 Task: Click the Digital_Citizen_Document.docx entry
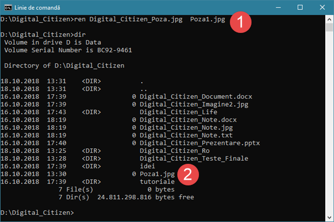click(196, 96)
